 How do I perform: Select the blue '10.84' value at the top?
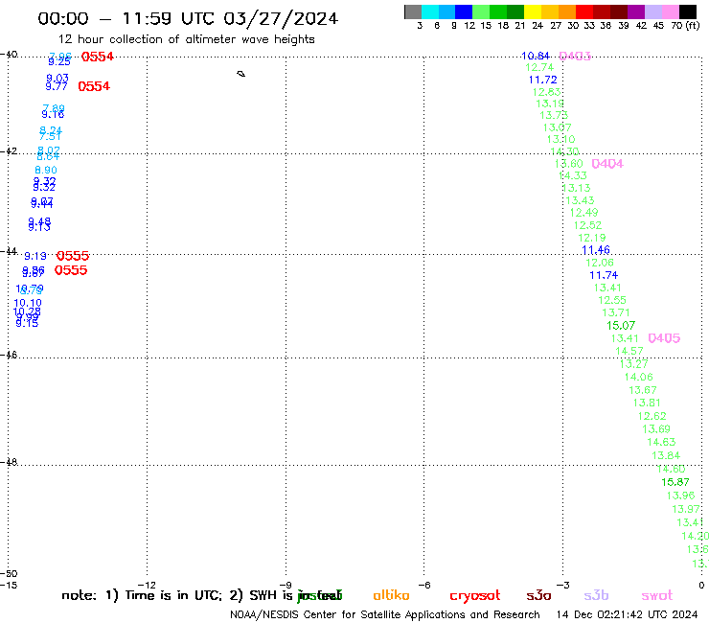[536, 56]
